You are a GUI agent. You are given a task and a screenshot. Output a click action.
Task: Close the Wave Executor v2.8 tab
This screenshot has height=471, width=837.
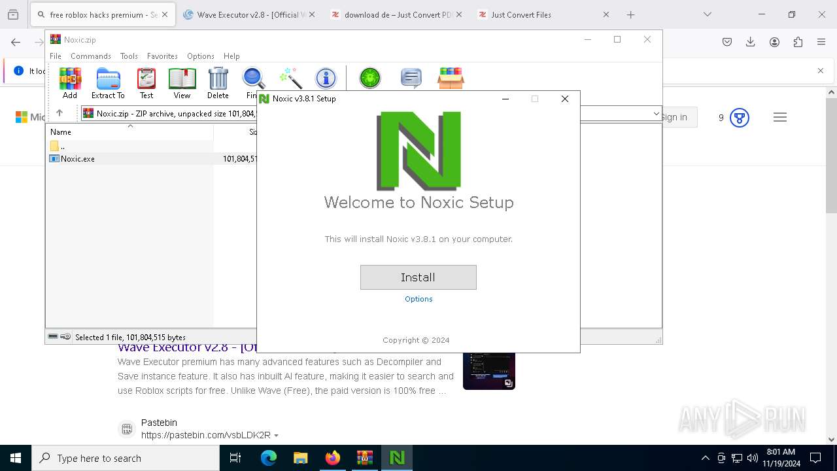(311, 14)
